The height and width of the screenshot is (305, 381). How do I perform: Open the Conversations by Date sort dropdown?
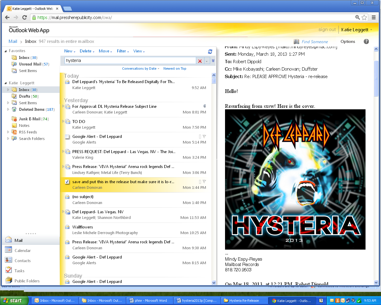[140, 69]
